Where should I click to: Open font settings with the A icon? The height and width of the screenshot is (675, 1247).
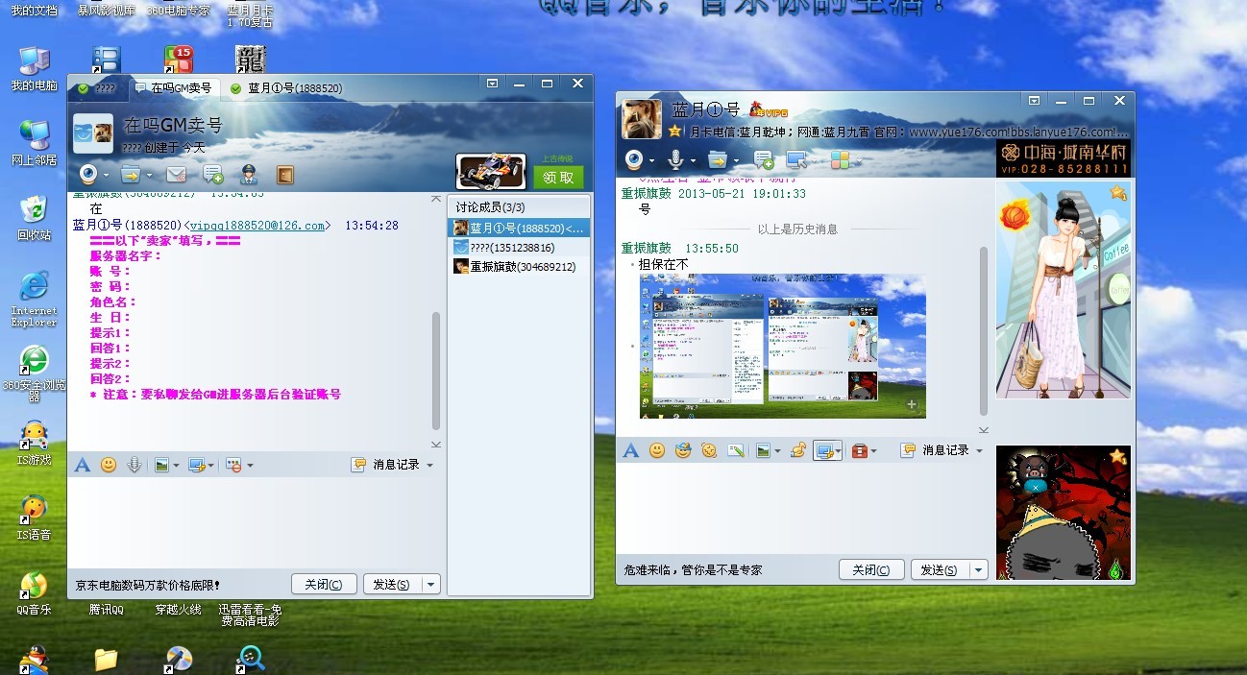(82, 465)
